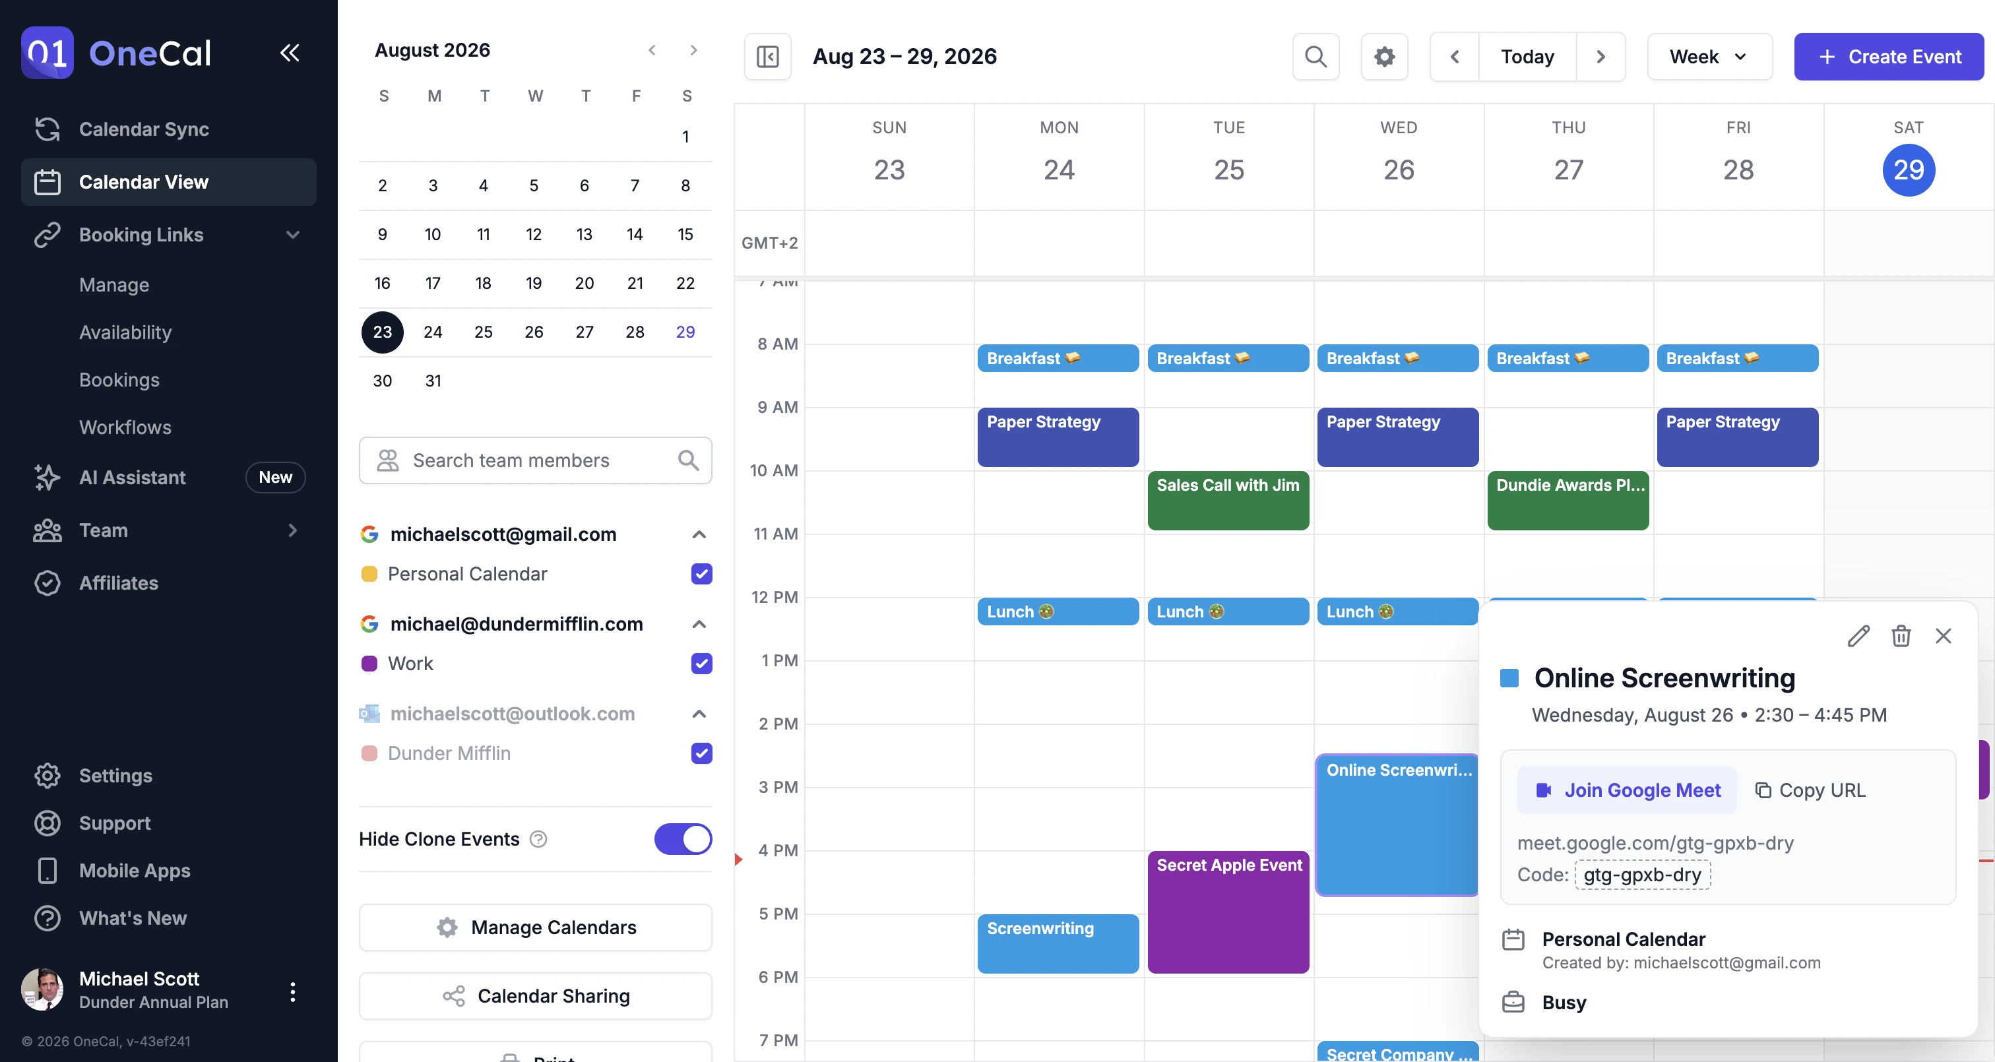Open Affiliates badge icon
This screenshot has width=1995, height=1062.
point(47,583)
